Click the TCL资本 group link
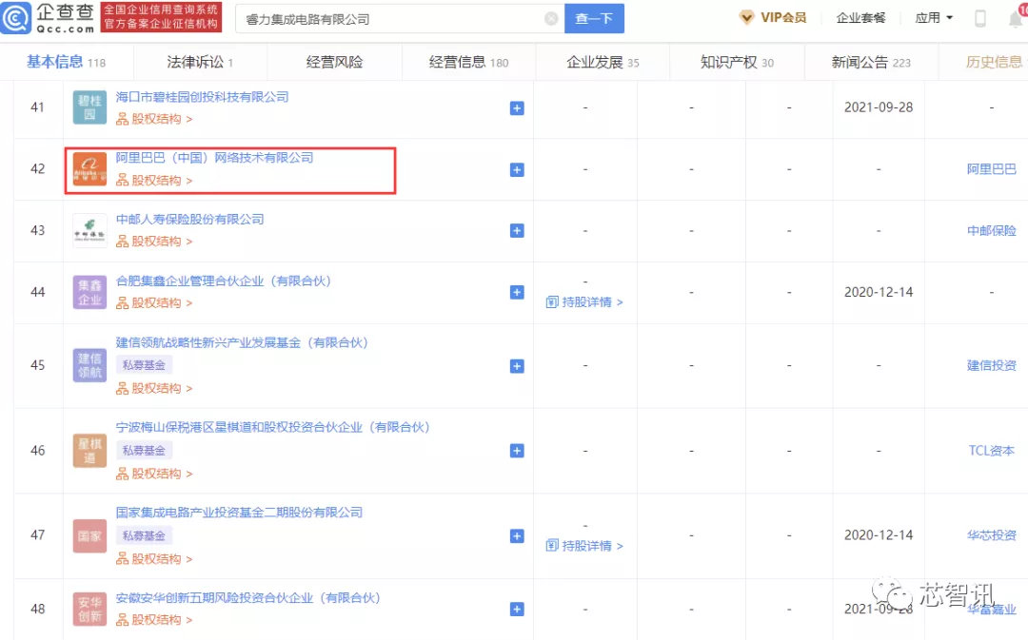The width and height of the screenshot is (1028, 640). pyautogui.click(x=991, y=451)
